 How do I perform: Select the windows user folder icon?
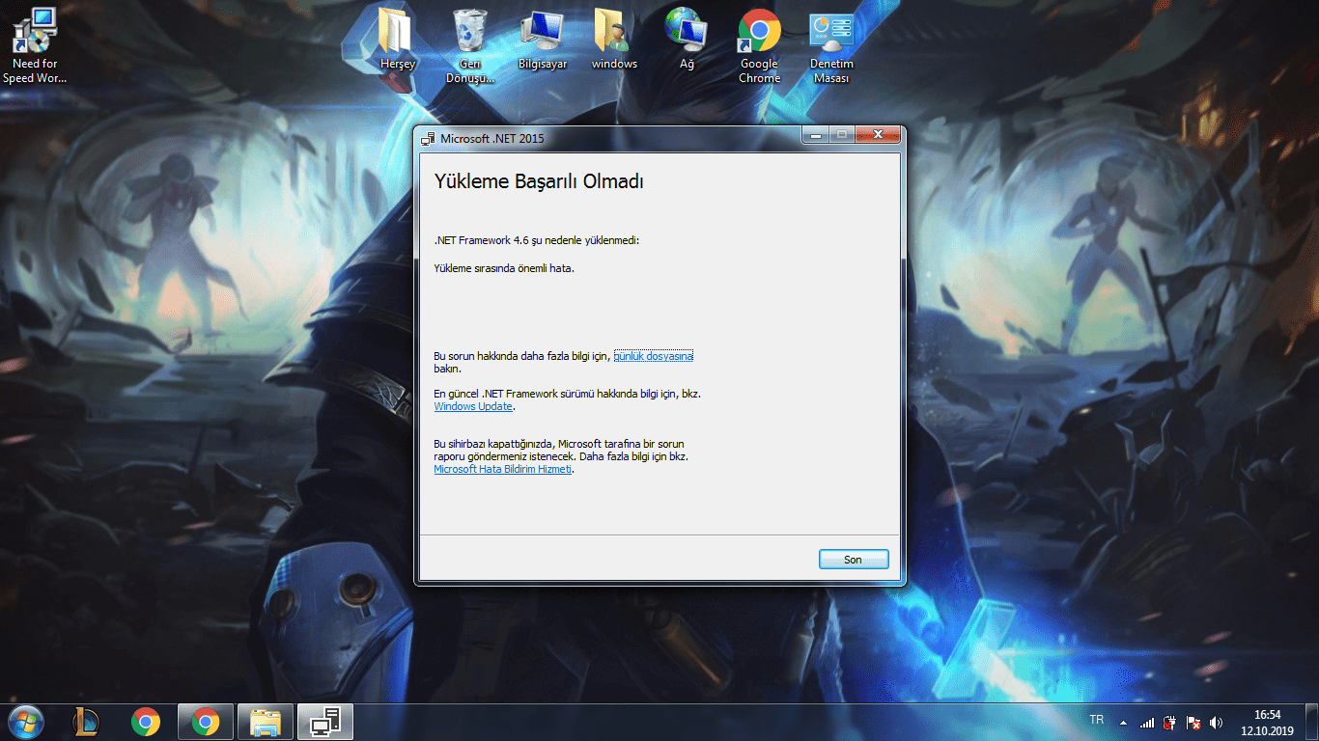[x=614, y=41]
